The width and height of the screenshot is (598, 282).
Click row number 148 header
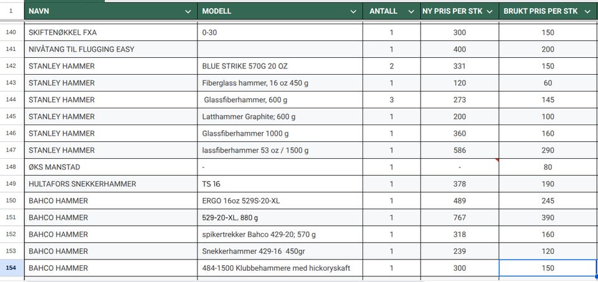coord(11,167)
